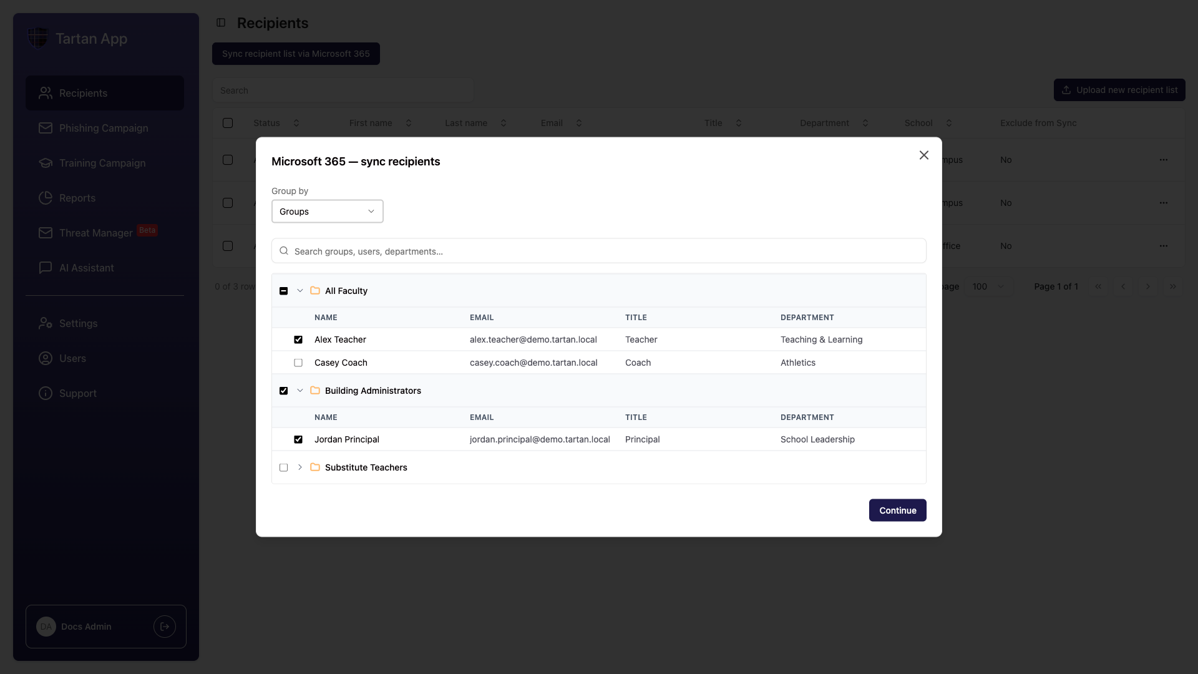Open the Recipients sidebar menu item
This screenshot has width=1198, height=674.
pyautogui.click(x=105, y=93)
